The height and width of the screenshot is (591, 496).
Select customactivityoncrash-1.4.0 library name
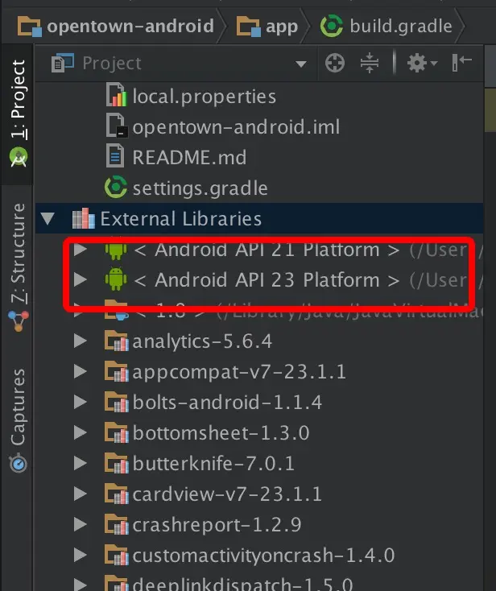point(263,556)
